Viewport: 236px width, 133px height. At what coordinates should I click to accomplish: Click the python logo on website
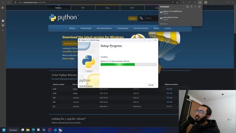coord(64,18)
